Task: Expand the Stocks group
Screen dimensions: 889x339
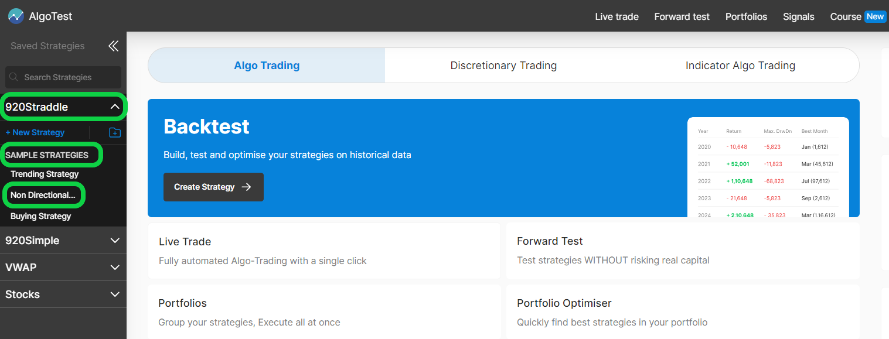Action: pos(115,295)
